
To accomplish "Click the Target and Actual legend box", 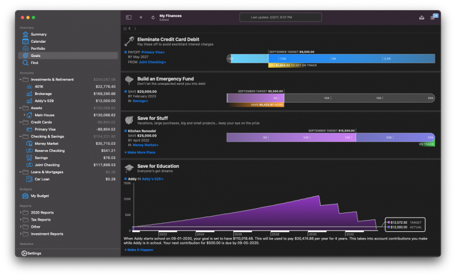I will [x=405, y=225].
